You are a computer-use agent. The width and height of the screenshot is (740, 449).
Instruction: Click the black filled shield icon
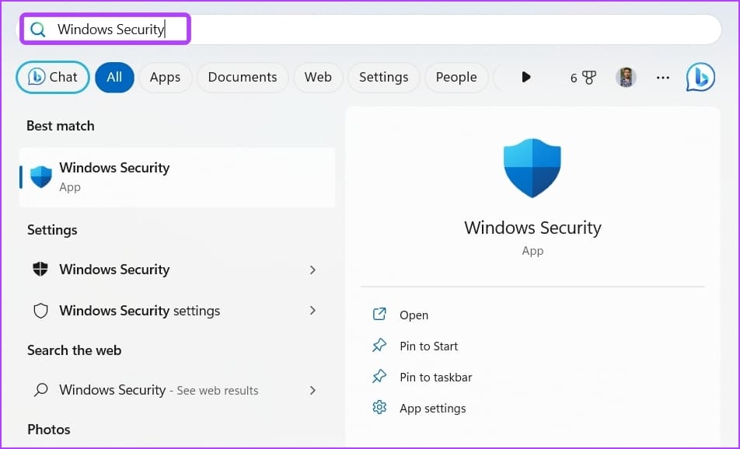40,270
